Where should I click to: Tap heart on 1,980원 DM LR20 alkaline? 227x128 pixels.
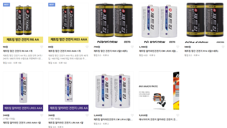[x=178, y=47]
